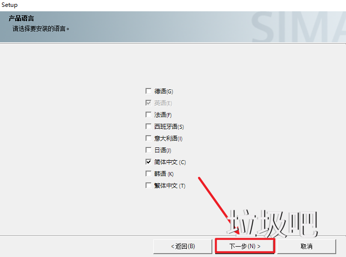Tick the 繁体中文 (T) checkbox
The image size is (346, 257).
(148, 185)
